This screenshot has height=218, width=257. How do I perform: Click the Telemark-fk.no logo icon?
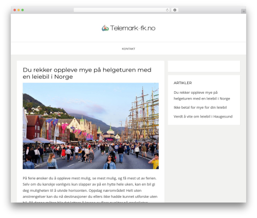pyautogui.click(x=105, y=28)
